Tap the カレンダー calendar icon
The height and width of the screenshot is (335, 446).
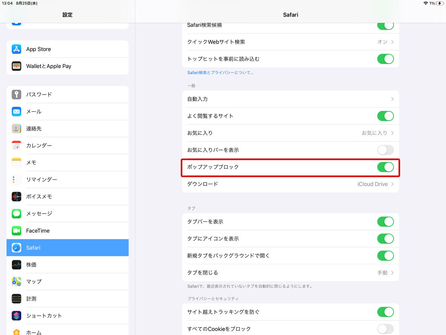16,146
